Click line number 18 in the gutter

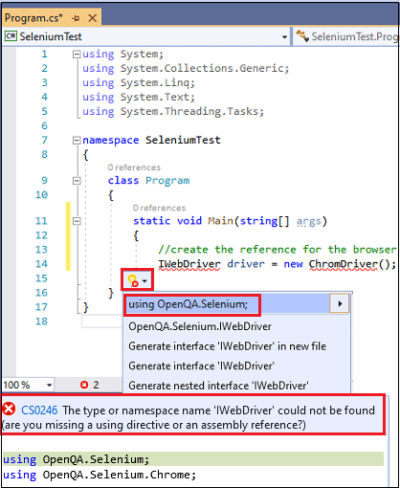pyautogui.click(x=41, y=322)
